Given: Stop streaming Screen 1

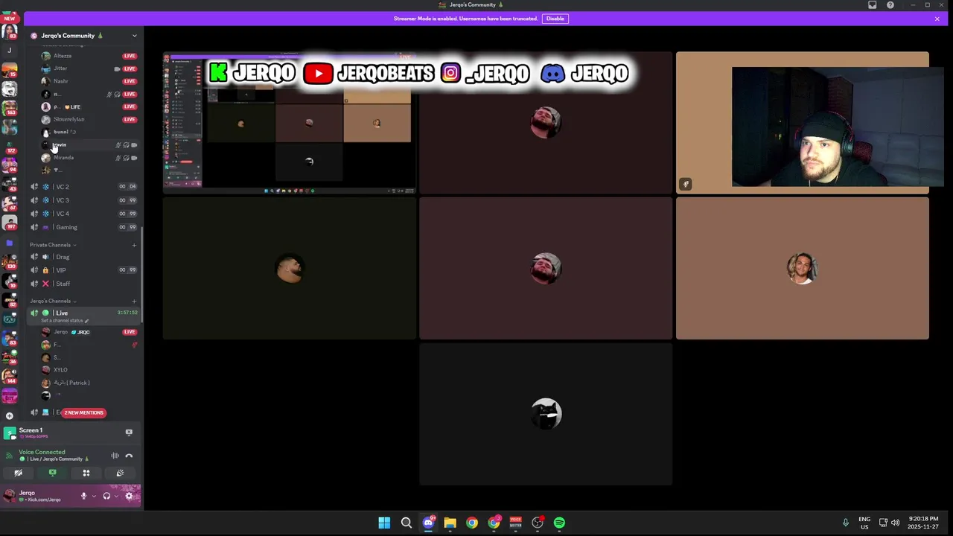Looking at the screenshot, I should (129, 432).
